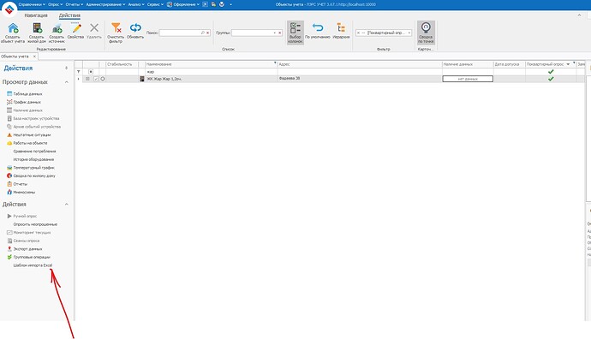Click in Поиск search field
This screenshot has height=339, width=591.
tap(180, 33)
